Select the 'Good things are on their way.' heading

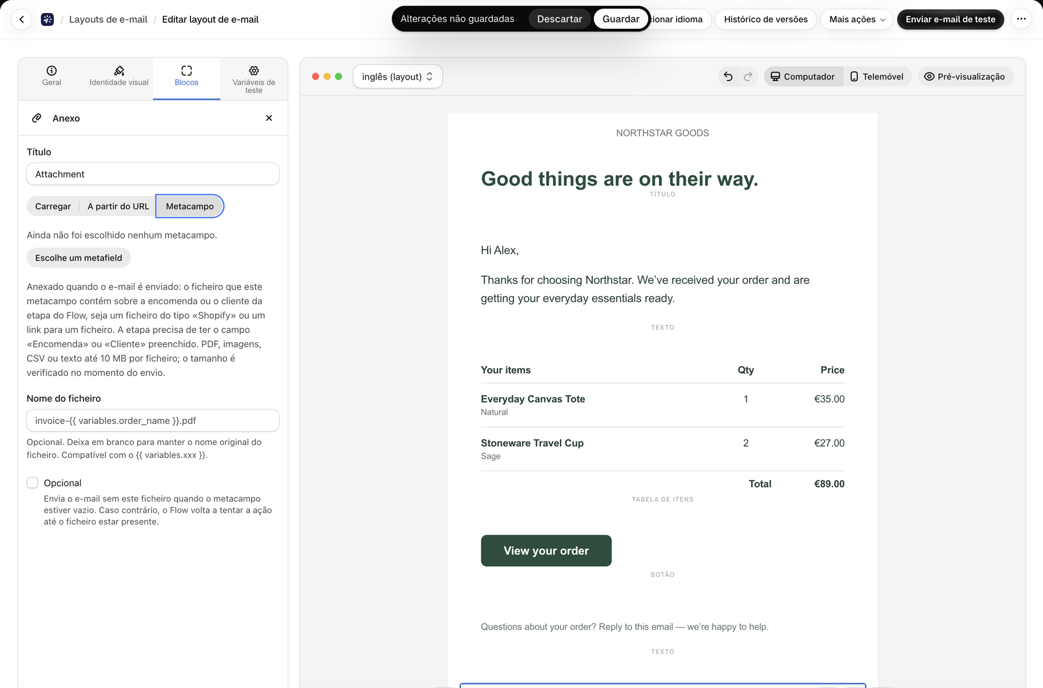tap(619, 179)
